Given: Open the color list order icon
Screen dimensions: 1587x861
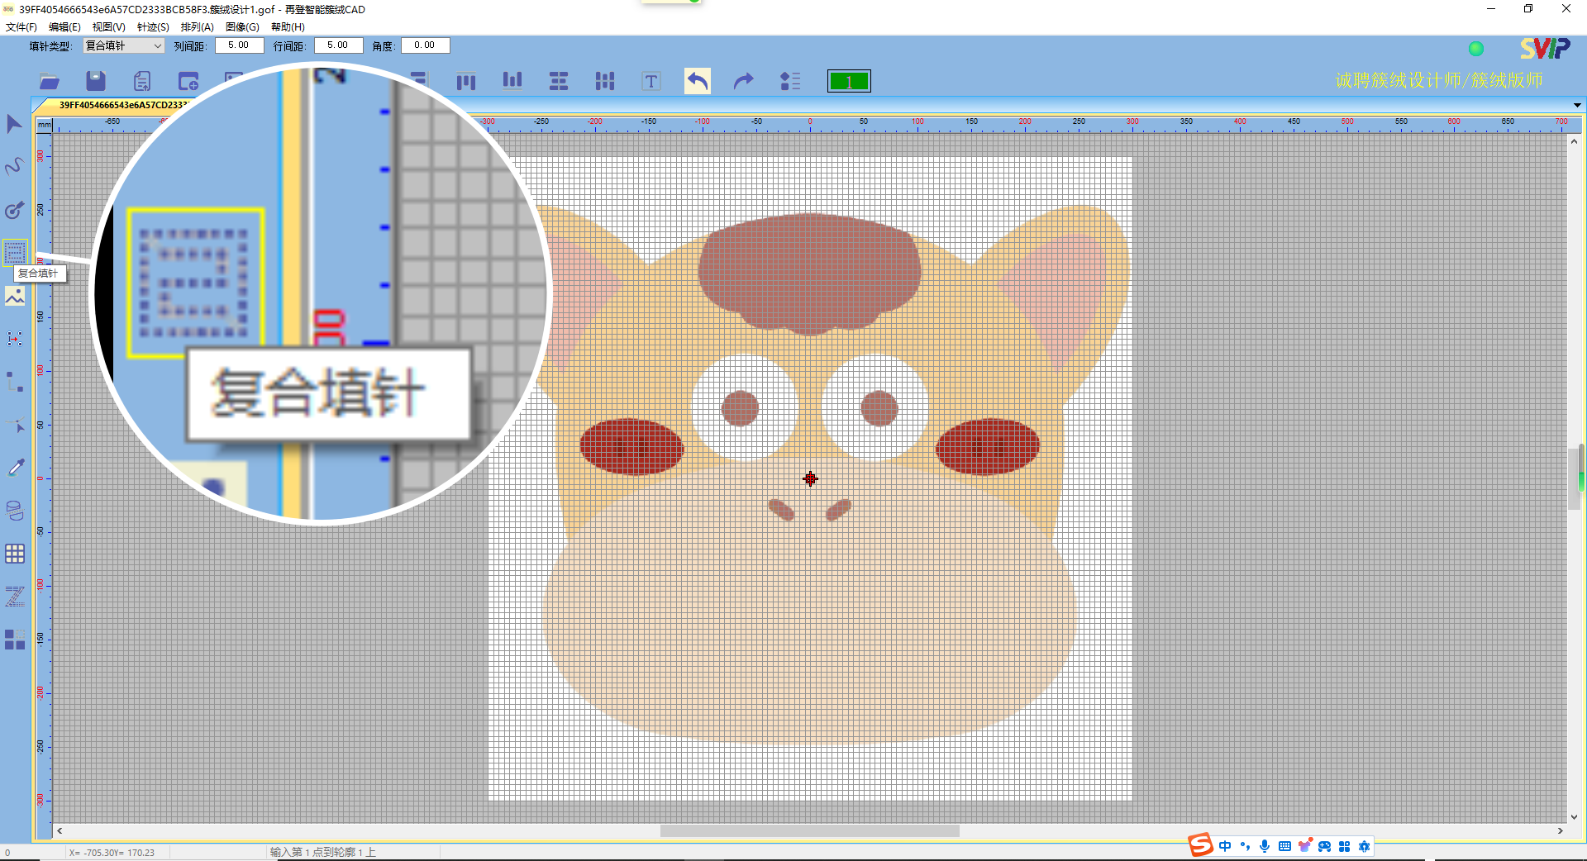Looking at the screenshot, I should pyautogui.click(x=790, y=81).
